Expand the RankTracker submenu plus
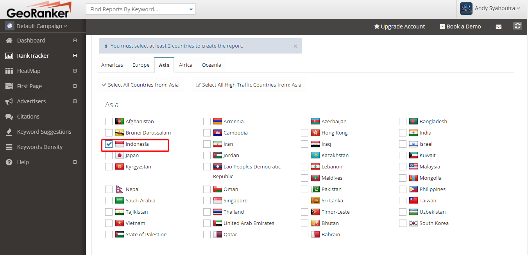Viewport: 528px width, 255px height. (x=75, y=56)
